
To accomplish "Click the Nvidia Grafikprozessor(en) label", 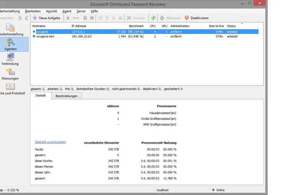I will tap(158, 119).
